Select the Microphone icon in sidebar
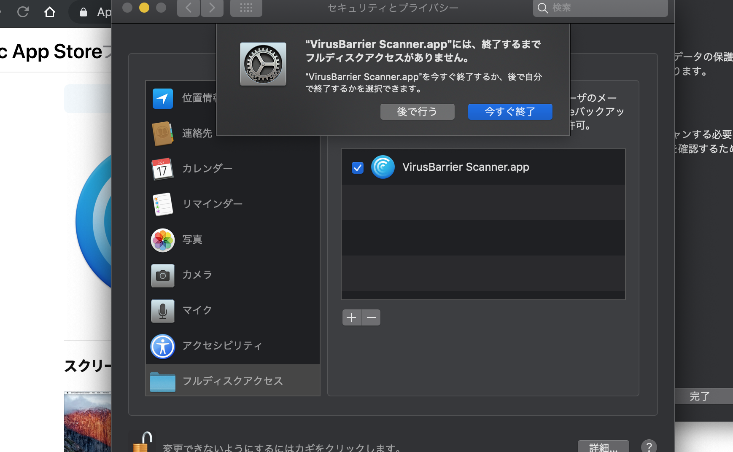This screenshot has width=733, height=452. coord(163,311)
